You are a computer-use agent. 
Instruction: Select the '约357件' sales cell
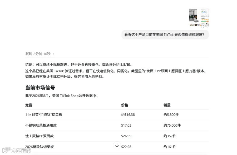(x=170, y=136)
